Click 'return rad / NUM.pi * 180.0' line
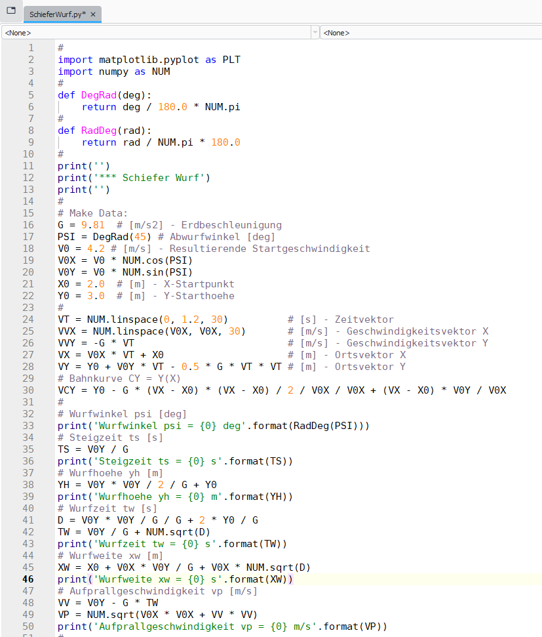 pyautogui.click(x=161, y=142)
